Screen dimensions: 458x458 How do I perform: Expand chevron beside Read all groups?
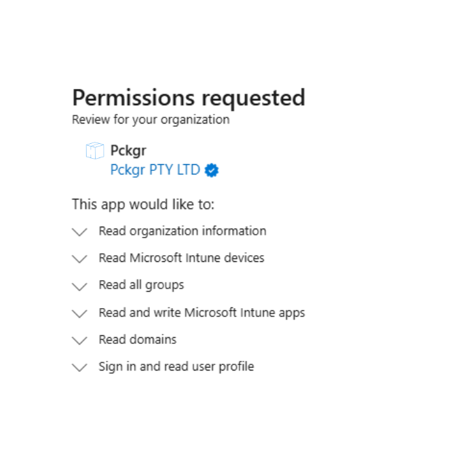79,286
